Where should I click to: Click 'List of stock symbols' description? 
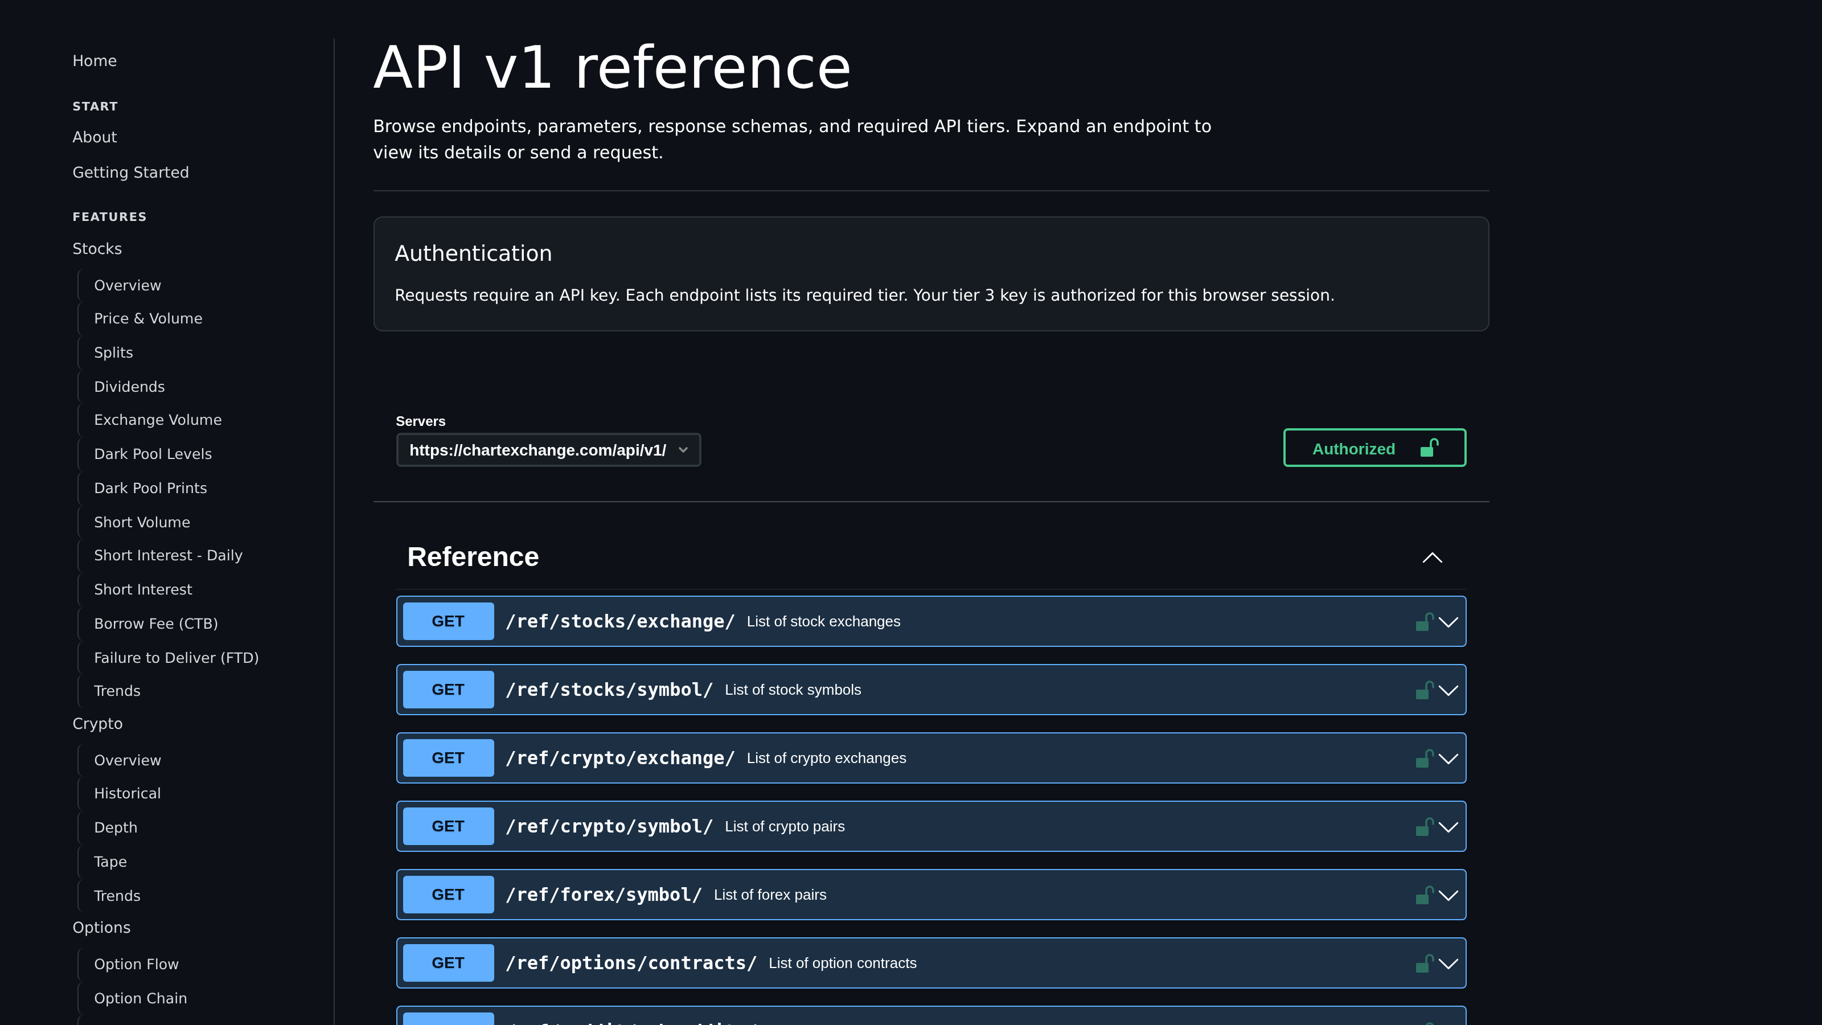pyautogui.click(x=793, y=690)
